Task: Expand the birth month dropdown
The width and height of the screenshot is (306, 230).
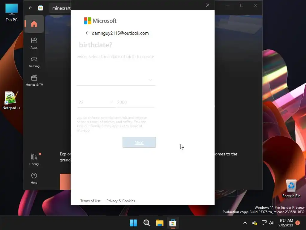Action: point(116,80)
